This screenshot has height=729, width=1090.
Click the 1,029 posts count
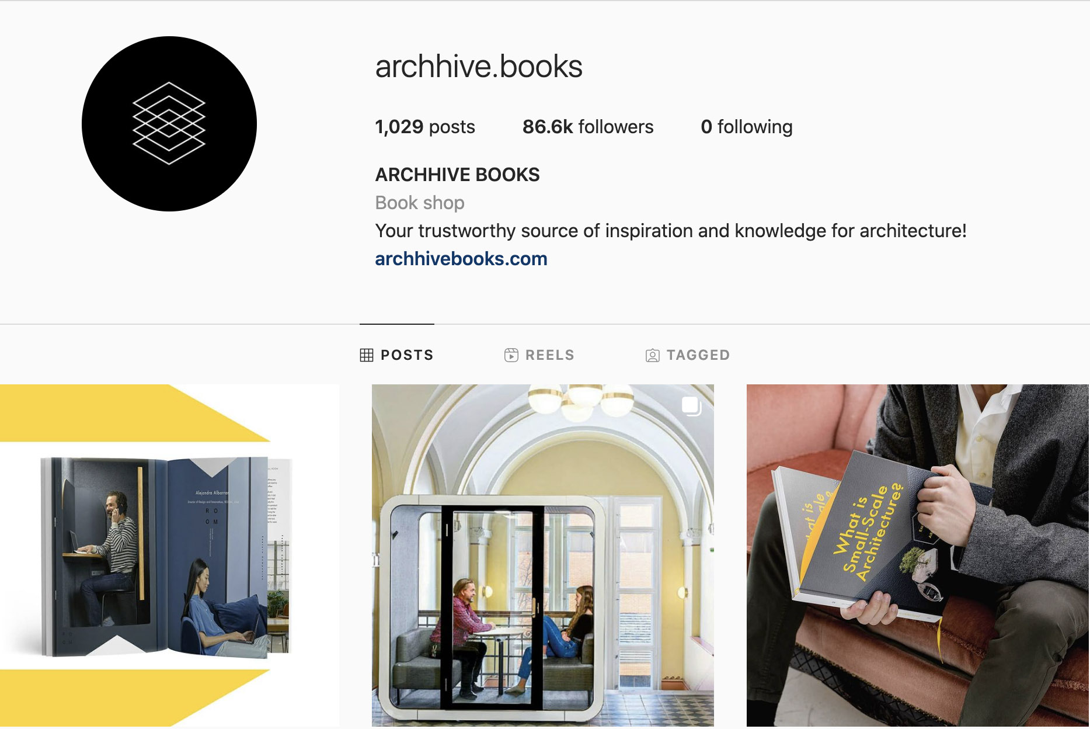[x=425, y=127]
